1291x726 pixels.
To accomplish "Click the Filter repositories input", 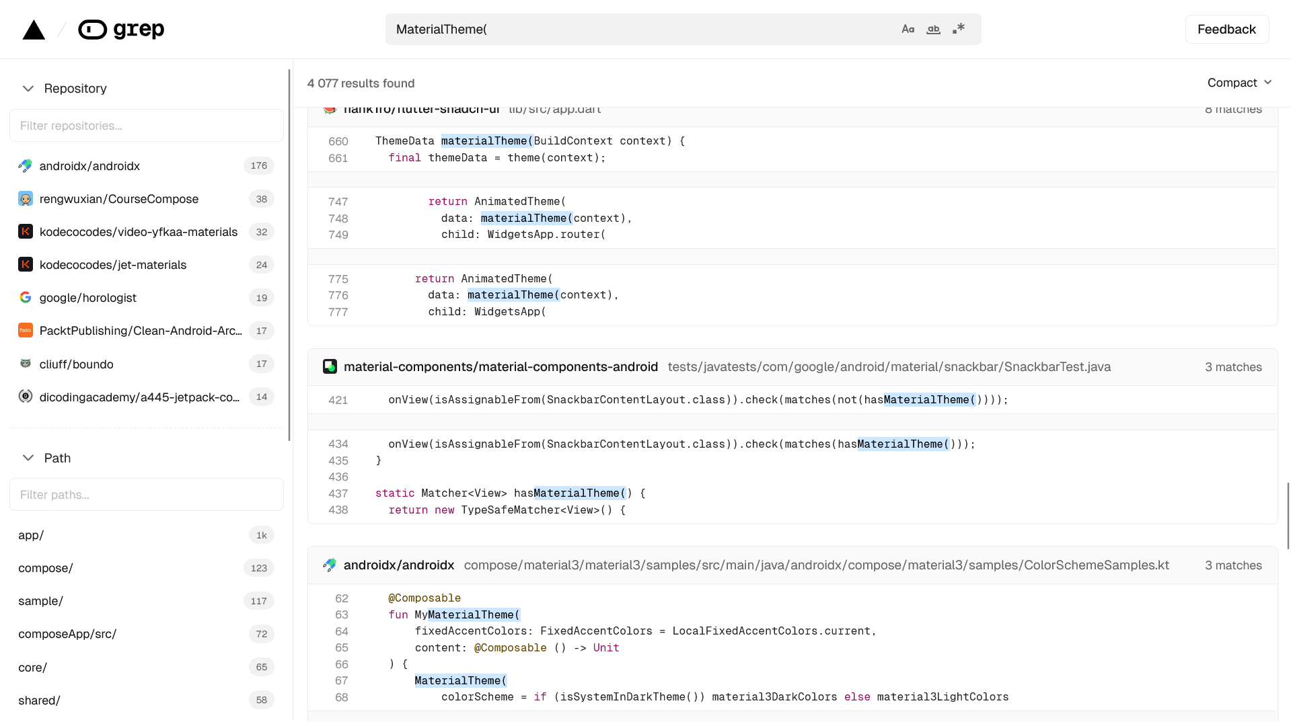I will [x=147, y=126].
